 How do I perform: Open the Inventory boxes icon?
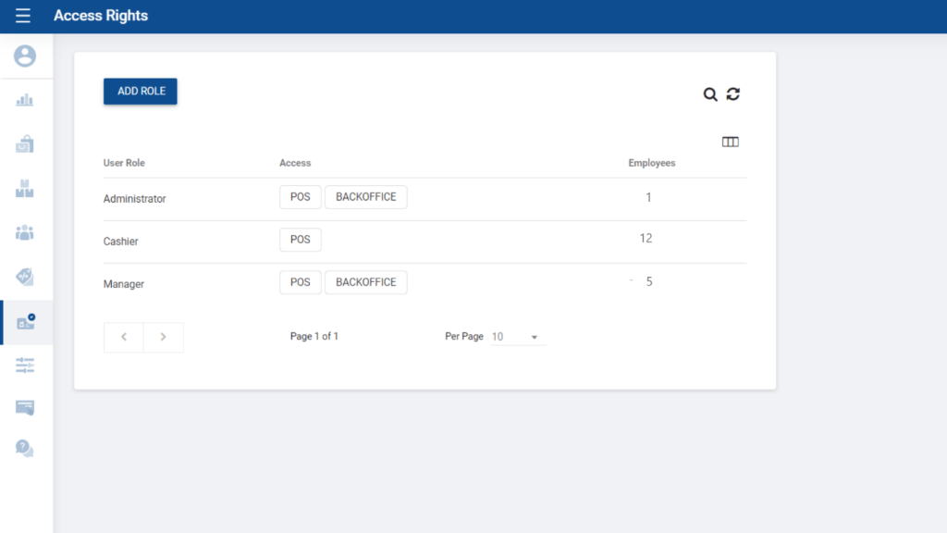point(25,189)
